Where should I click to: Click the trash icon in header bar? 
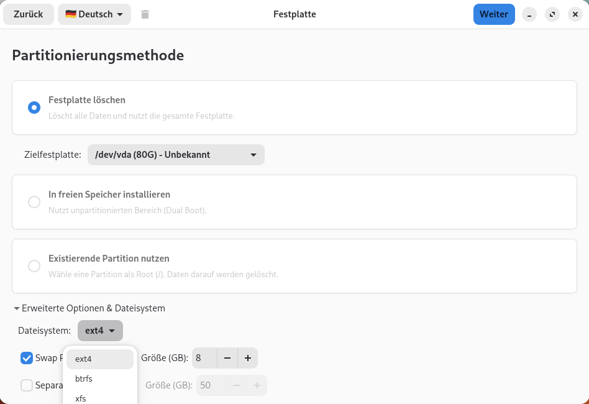145,14
